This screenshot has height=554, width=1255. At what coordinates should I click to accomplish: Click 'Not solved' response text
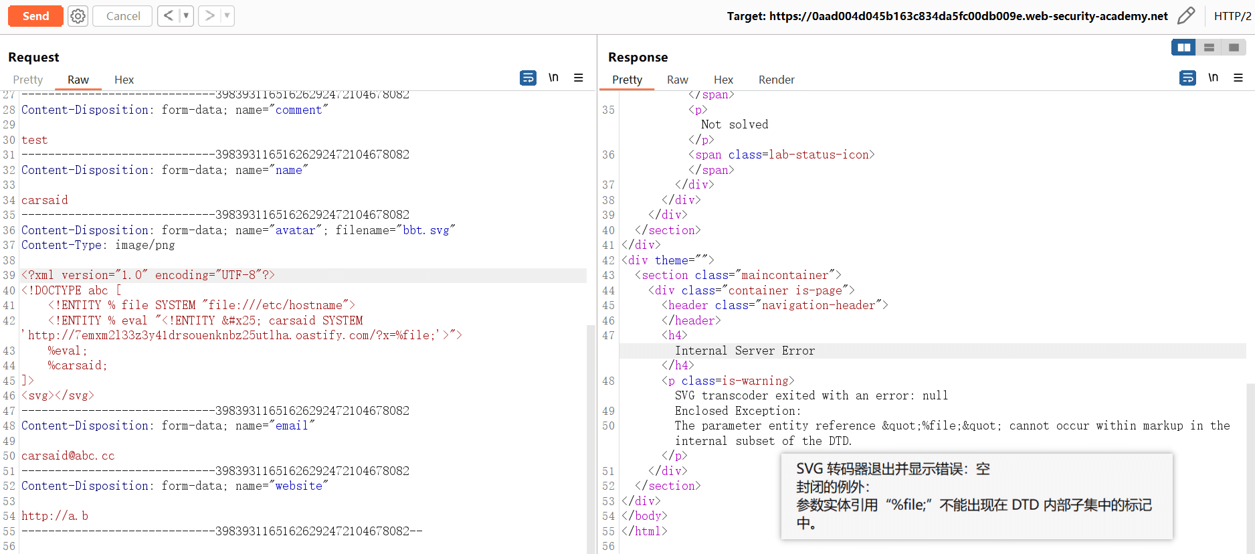pos(735,124)
